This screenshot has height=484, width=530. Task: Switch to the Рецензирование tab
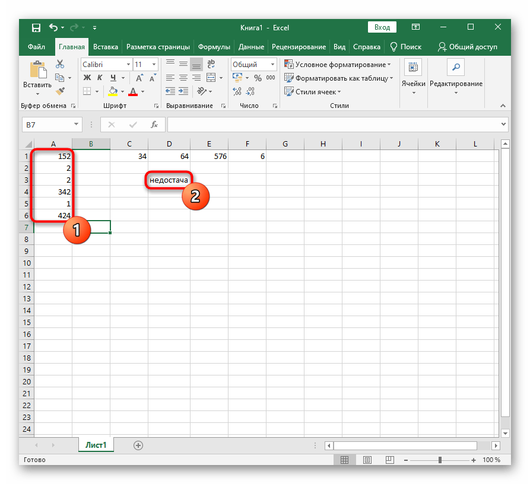299,47
